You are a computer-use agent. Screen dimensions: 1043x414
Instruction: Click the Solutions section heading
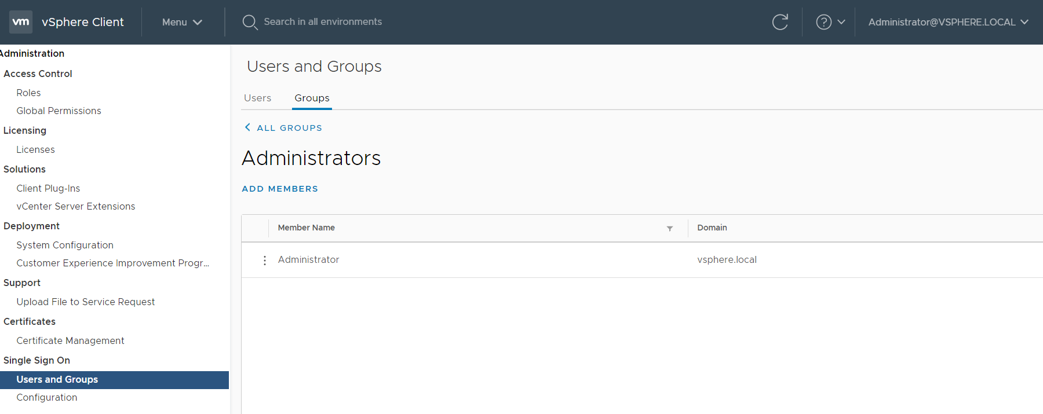coord(24,169)
